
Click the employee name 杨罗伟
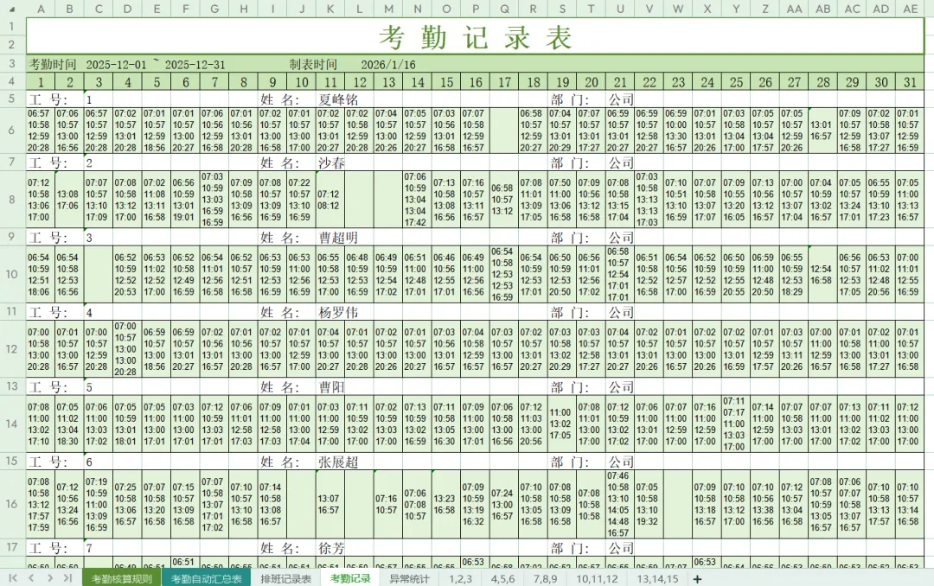tap(338, 312)
